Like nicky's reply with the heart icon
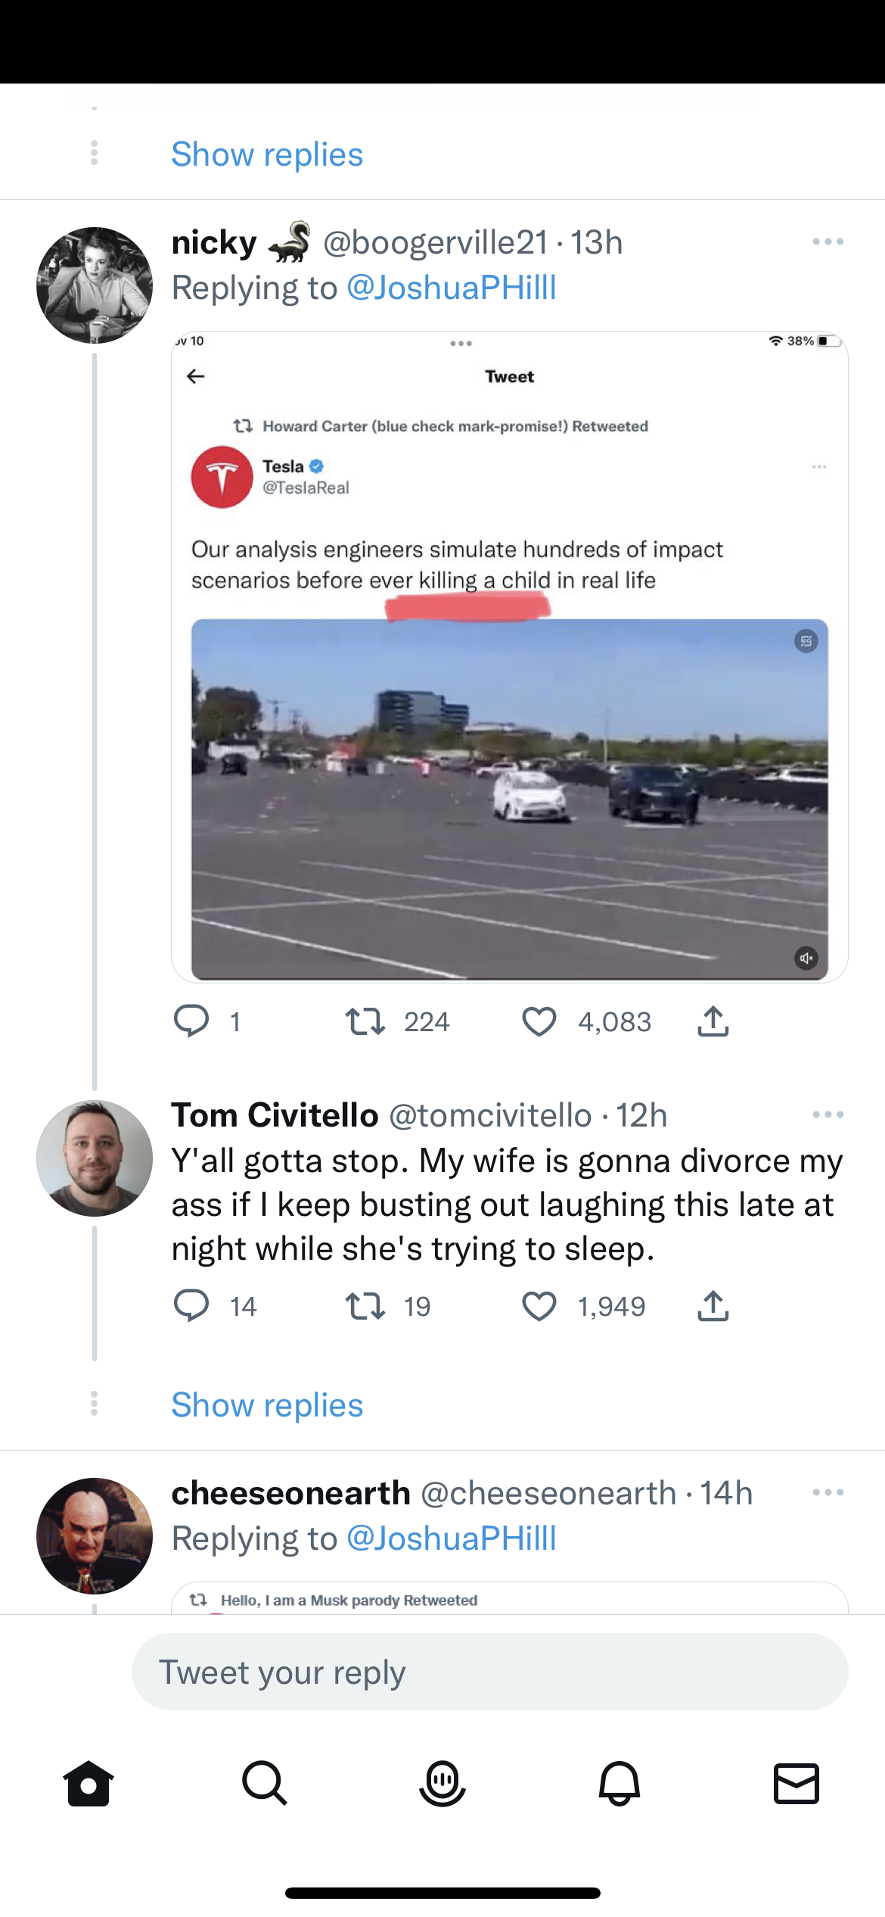This screenshot has width=885, height=1917. tap(539, 1021)
